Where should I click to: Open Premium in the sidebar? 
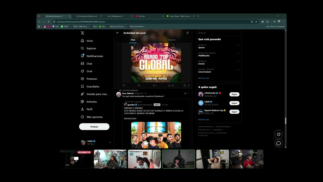pos(89,79)
